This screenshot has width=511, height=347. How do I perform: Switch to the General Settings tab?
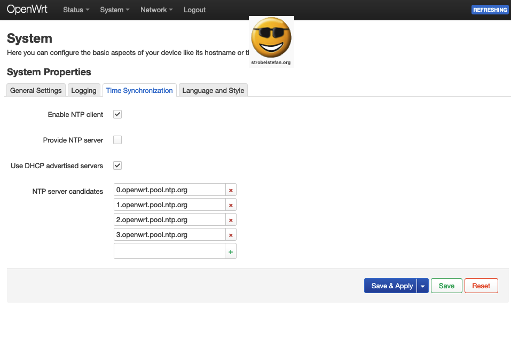(36, 90)
